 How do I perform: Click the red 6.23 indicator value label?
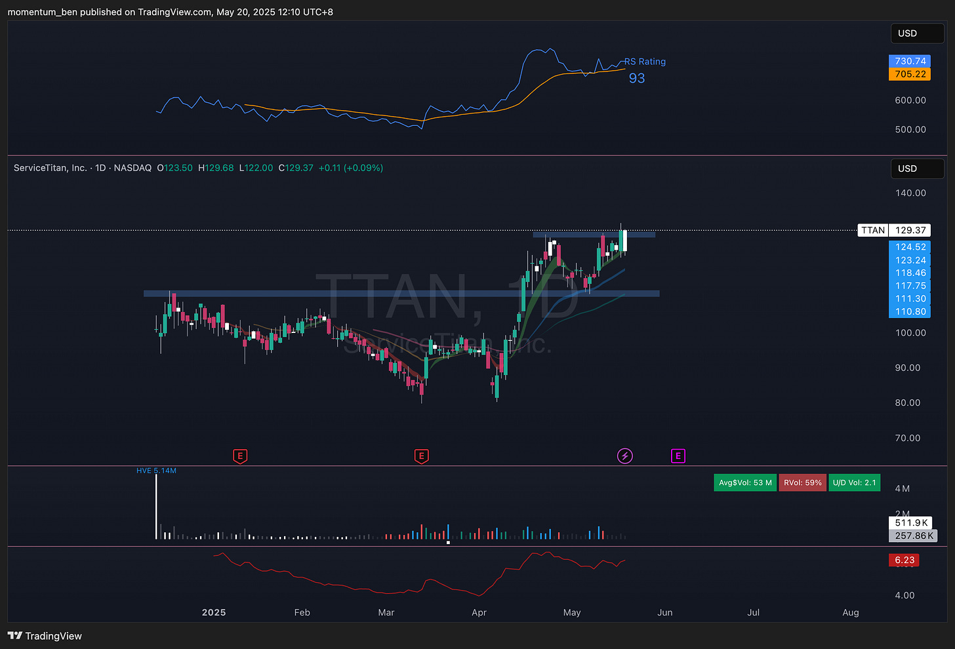click(904, 560)
